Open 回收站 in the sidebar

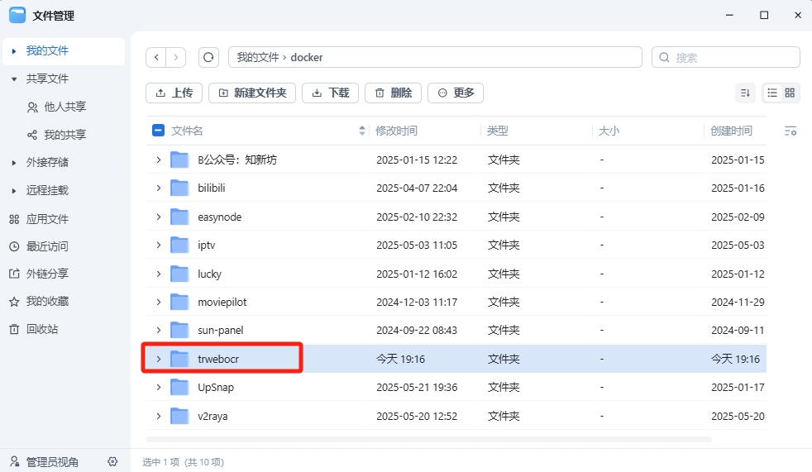click(34, 329)
